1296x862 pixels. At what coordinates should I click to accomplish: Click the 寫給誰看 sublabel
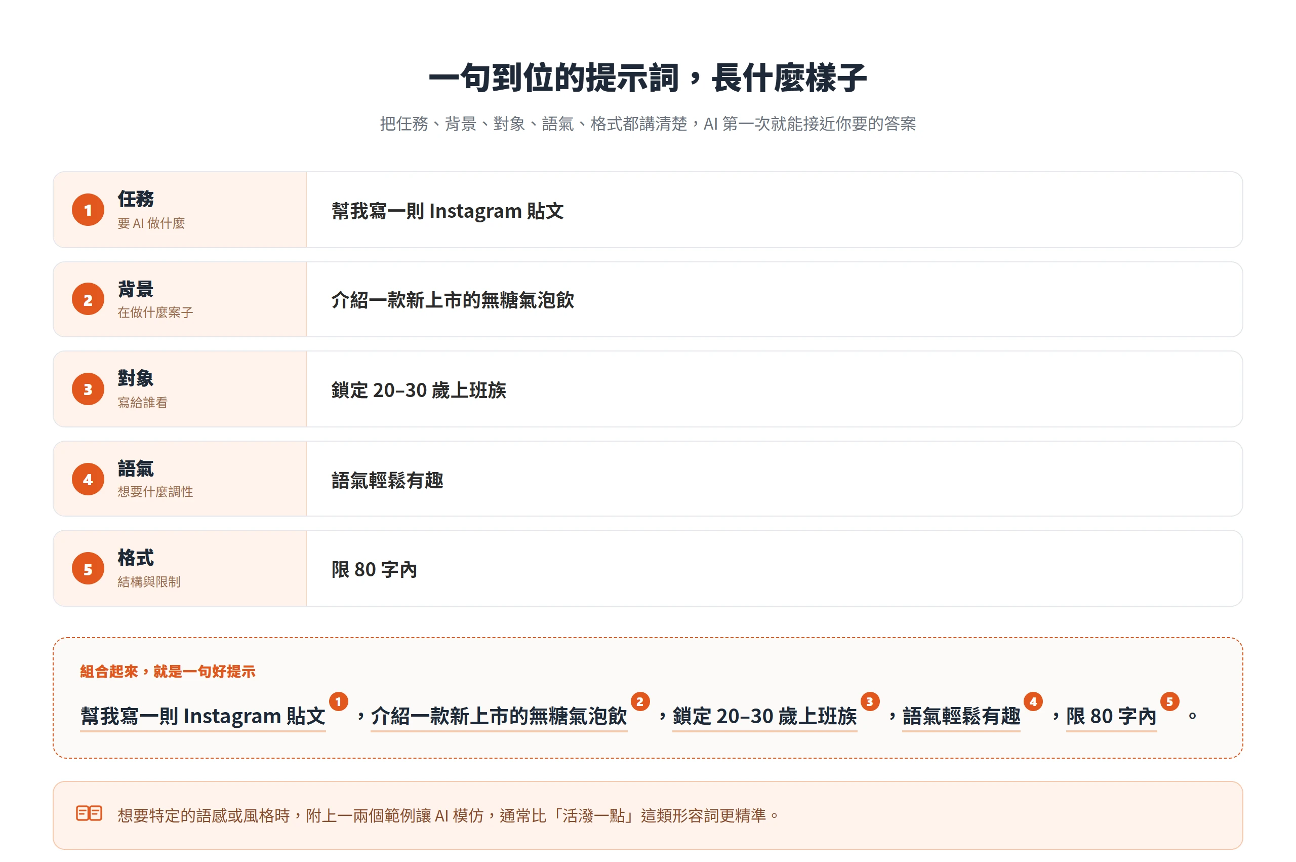[x=143, y=403]
